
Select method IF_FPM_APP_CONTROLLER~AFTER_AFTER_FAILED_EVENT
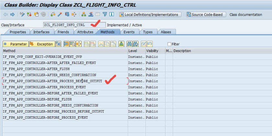click(65, 63)
